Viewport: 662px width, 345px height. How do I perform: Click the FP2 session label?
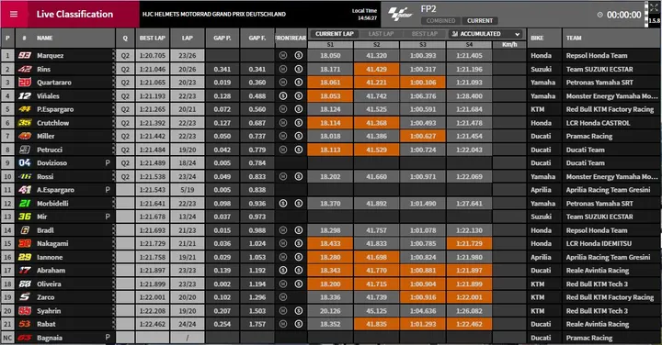428,9
